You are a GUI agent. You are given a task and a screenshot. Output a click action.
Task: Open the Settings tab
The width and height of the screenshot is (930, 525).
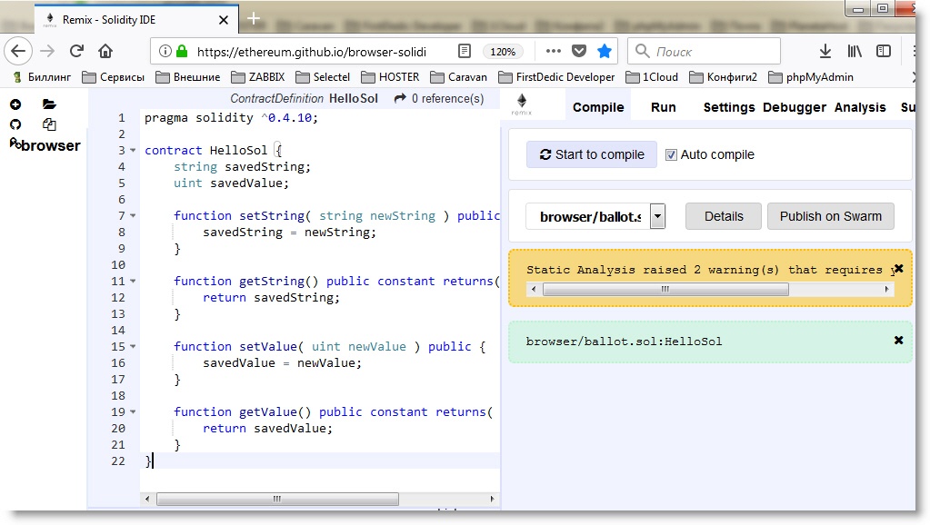729,107
